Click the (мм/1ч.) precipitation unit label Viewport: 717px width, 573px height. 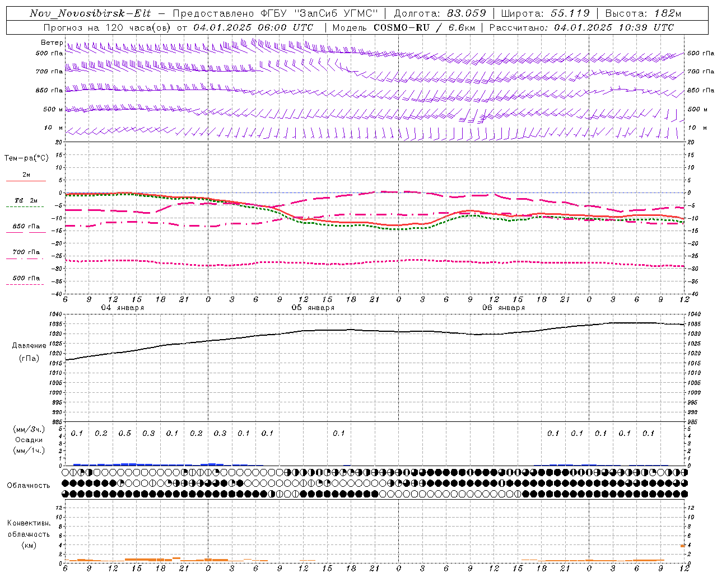pyautogui.click(x=29, y=450)
